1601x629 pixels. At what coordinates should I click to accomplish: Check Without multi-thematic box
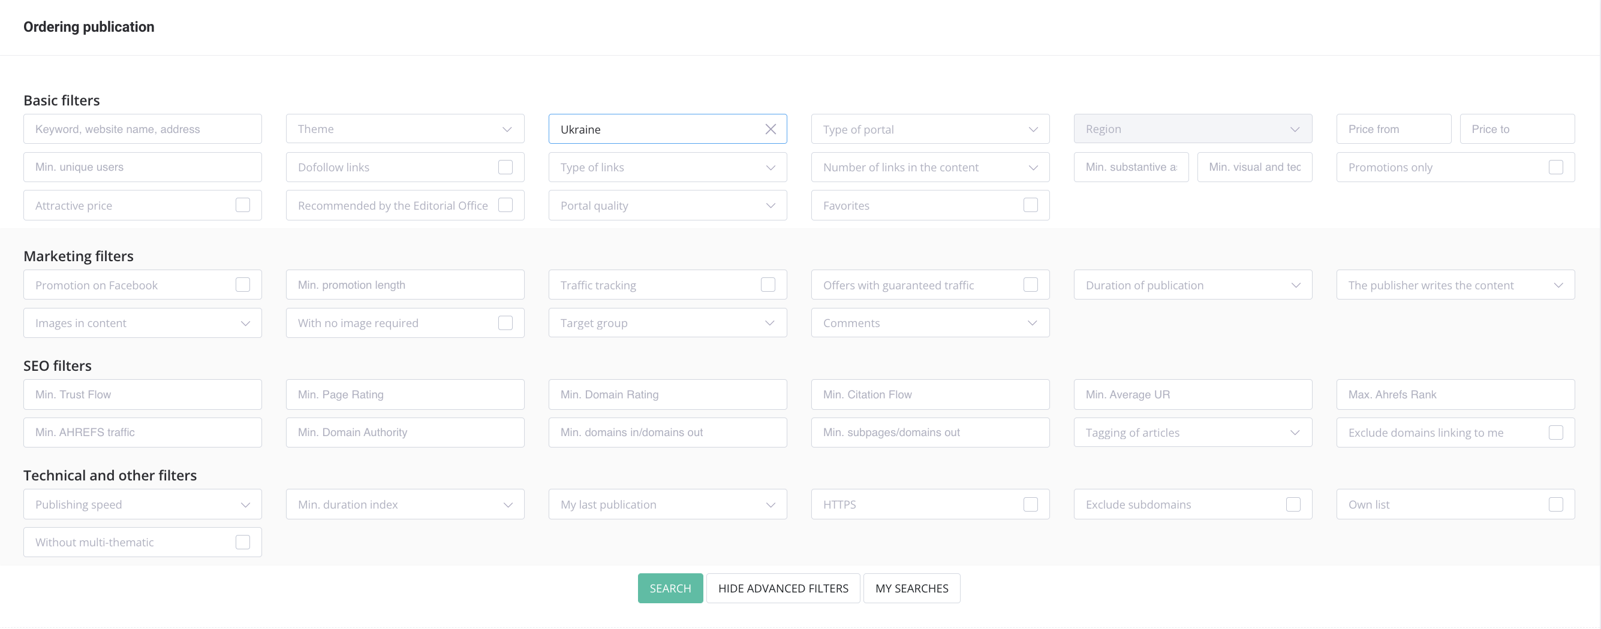tap(243, 542)
